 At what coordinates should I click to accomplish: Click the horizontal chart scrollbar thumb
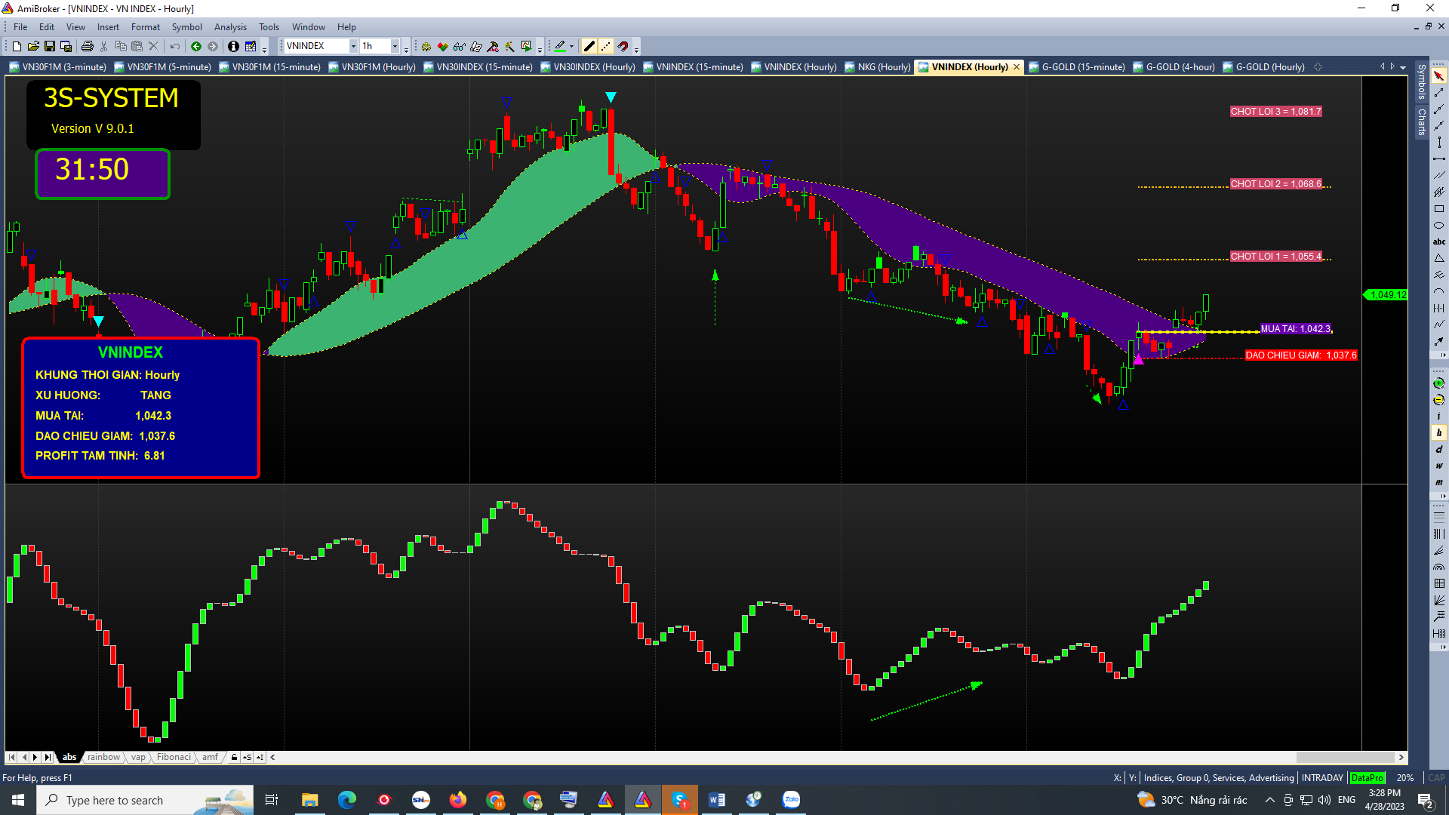(x=1345, y=757)
